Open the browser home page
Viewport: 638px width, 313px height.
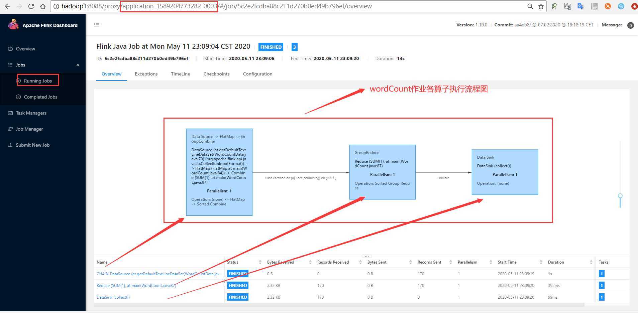click(42, 6)
